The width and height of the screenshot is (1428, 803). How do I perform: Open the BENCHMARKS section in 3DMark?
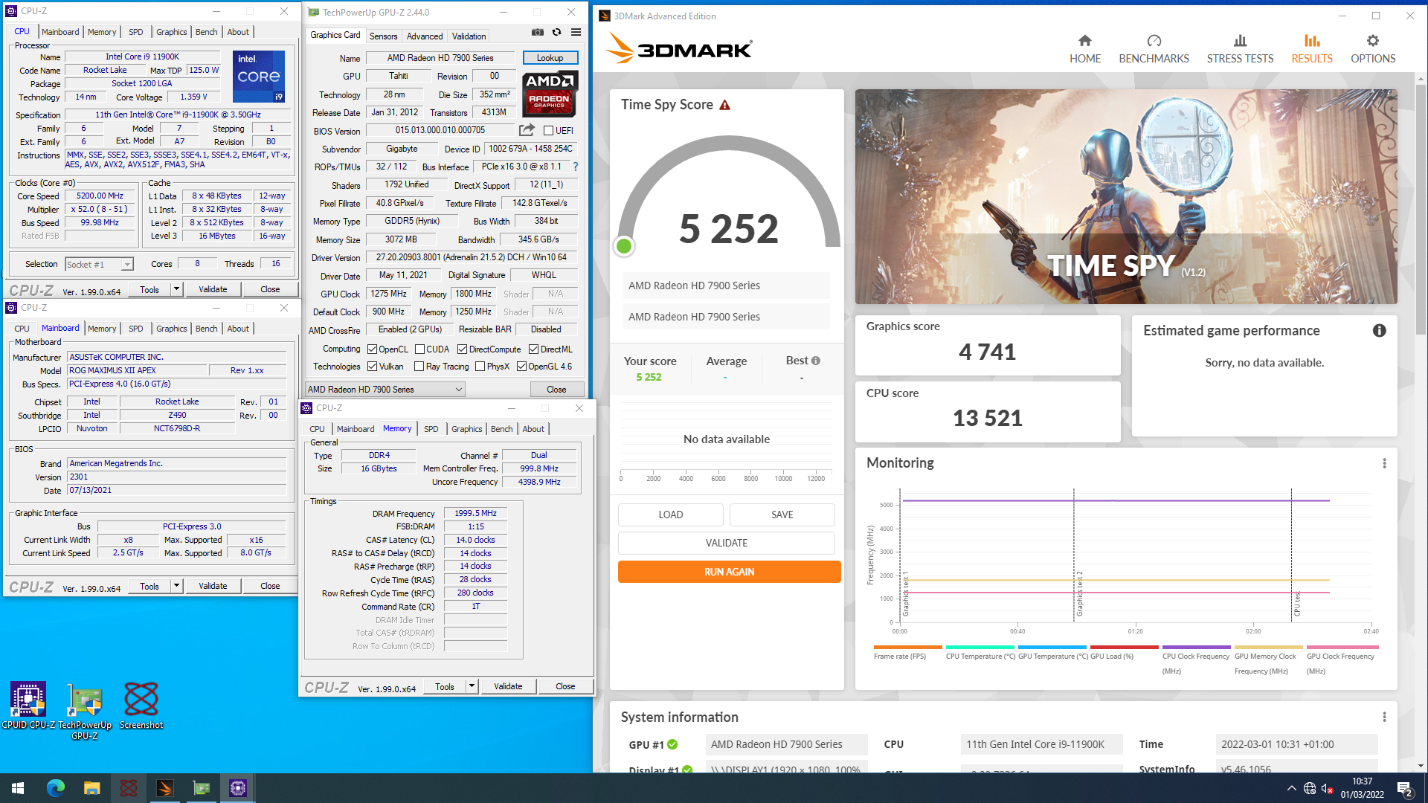point(1154,49)
